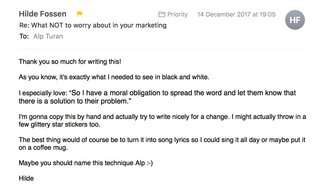Click the 14 December 2017 timestamp
The image size is (321, 188).
pos(236,14)
